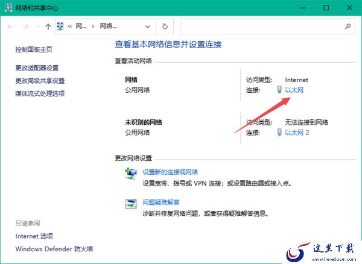Select the 查看基本网络信息并设置连接 heading
The height and width of the screenshot is (264, 362).
click(168, 44)
